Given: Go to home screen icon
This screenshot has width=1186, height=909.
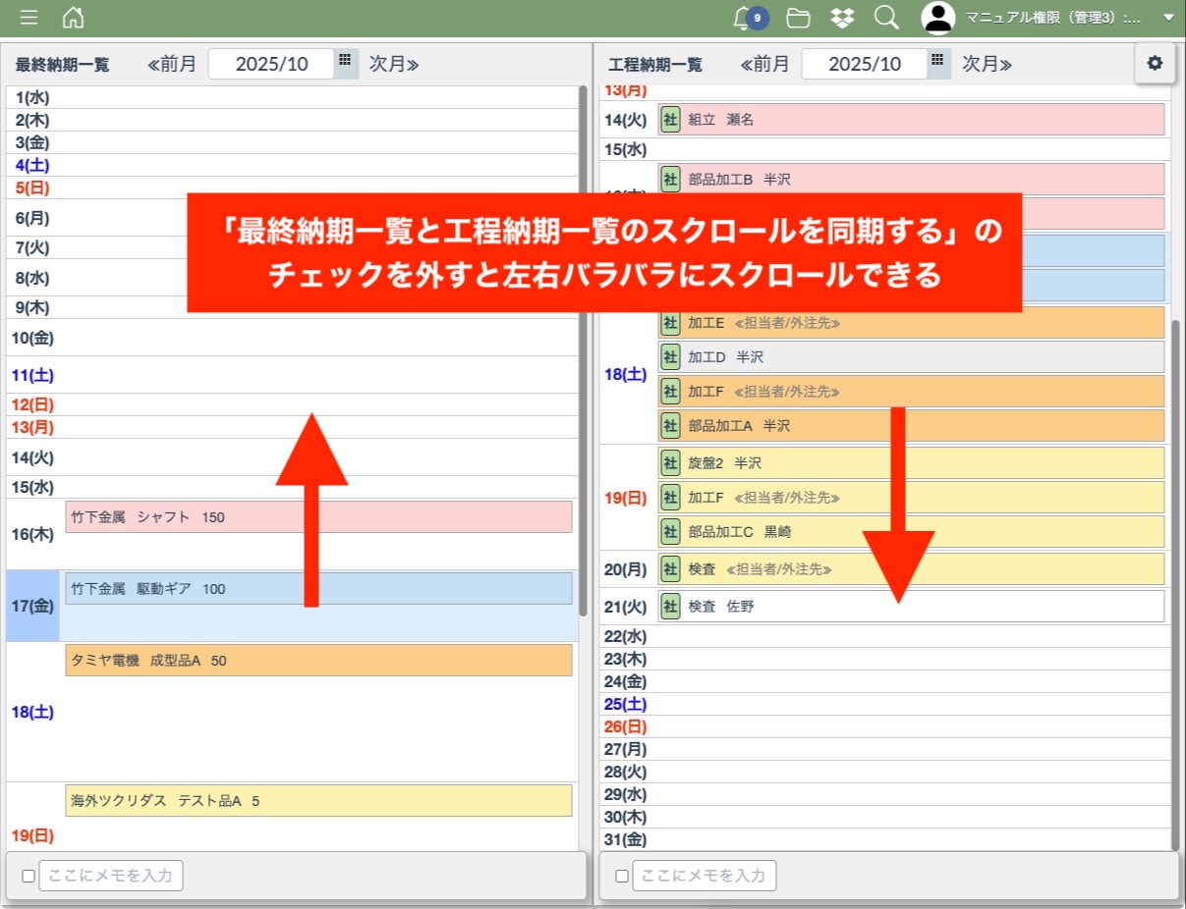Looking at the screenshot, I should pyautogui.click(x=73, y=18).
